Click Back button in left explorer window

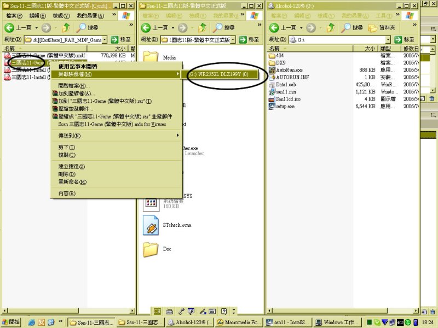18,28
